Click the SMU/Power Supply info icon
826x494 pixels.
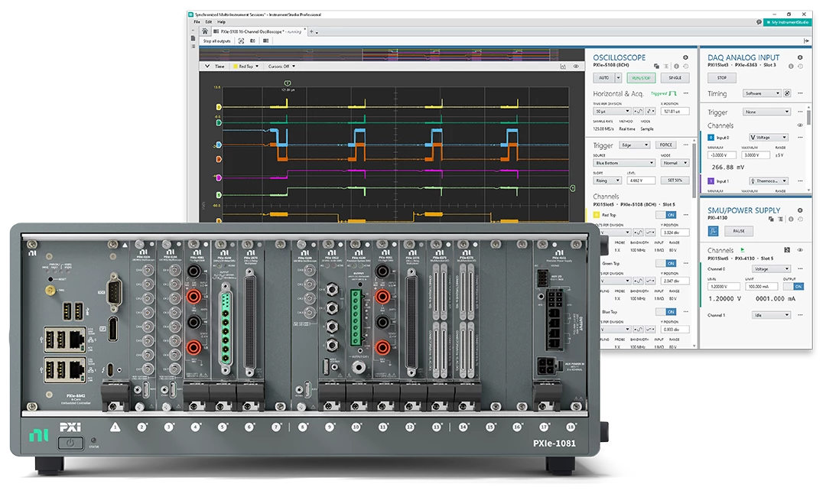click(x=791, y=219)
